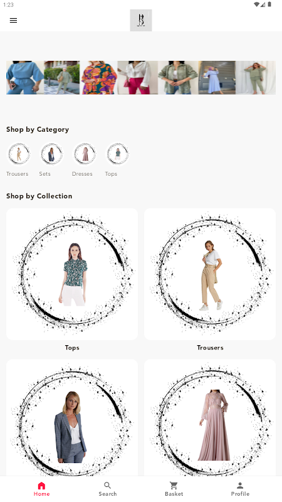Tap the blue outfit banner photo
282x502 pixels.
[x=25, y=77]
